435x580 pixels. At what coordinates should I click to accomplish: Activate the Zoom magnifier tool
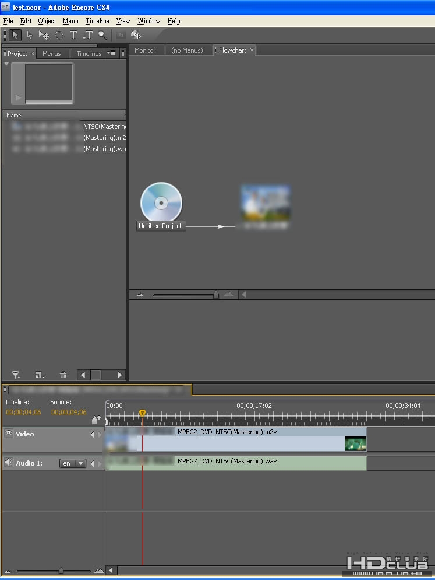click(102, 35)
